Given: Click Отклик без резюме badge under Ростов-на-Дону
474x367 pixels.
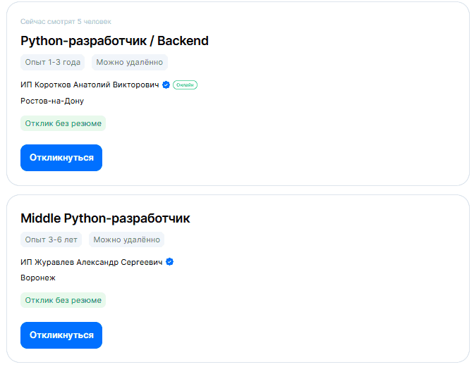Looking at the screenshot, I should (63, 123).
